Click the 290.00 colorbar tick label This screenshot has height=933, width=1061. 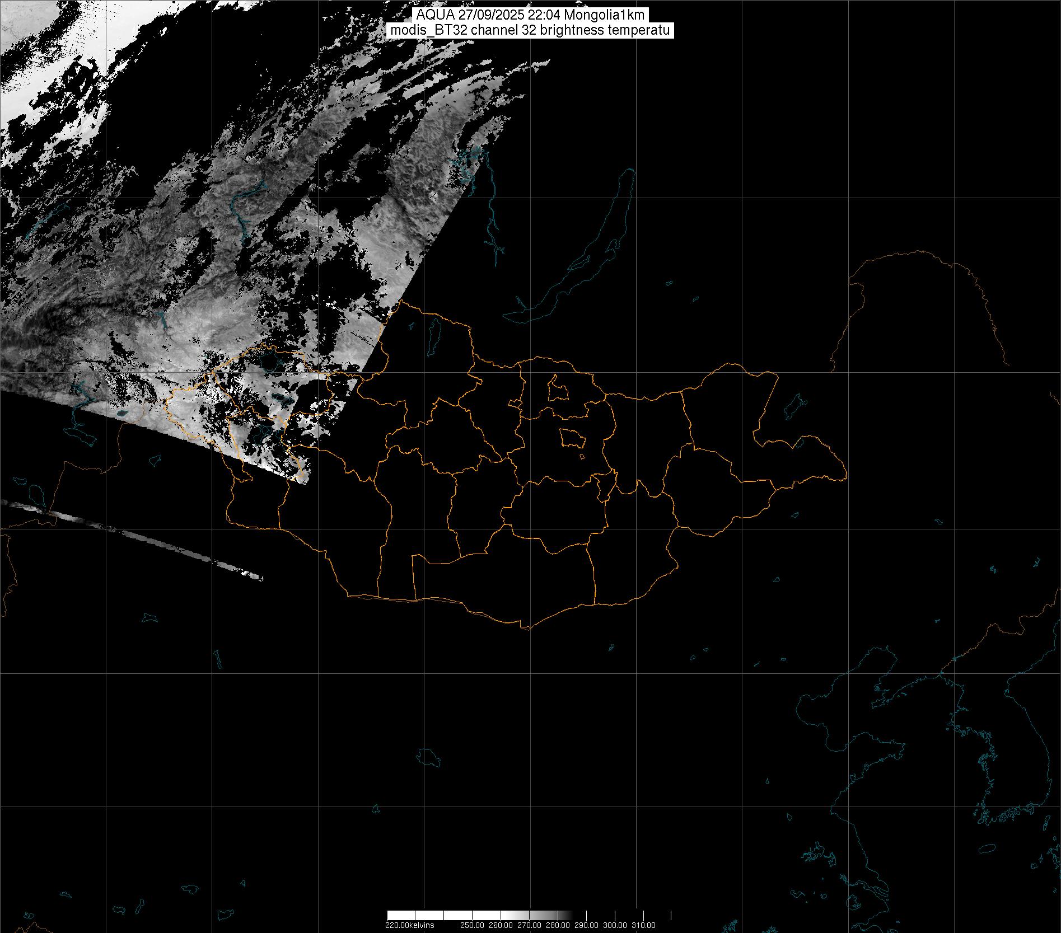pyautogui.click(x=587, y=925)
